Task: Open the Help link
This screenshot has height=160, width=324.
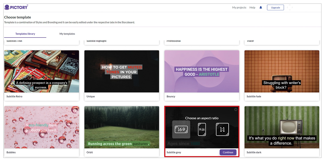Action: coord(252,8)
